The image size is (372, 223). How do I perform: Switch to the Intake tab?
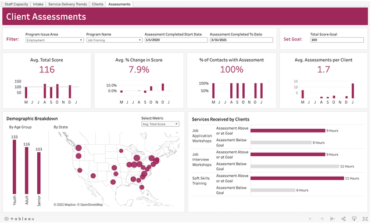[x=38, y=4]
